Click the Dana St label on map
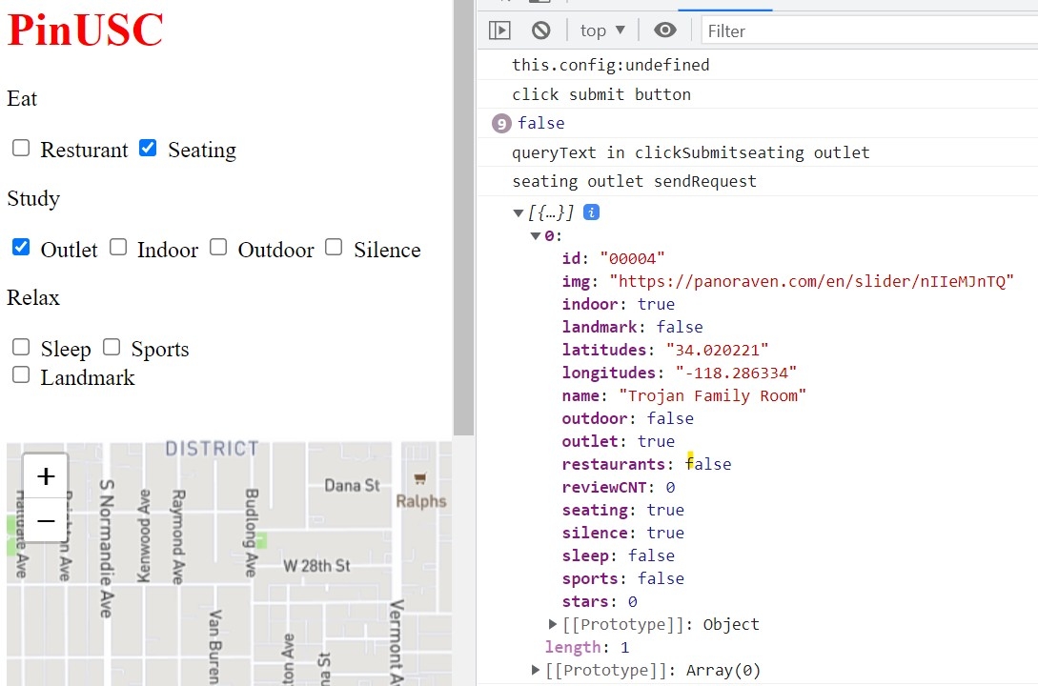This screenshot has width=1038, height=686. pos(352,486)
